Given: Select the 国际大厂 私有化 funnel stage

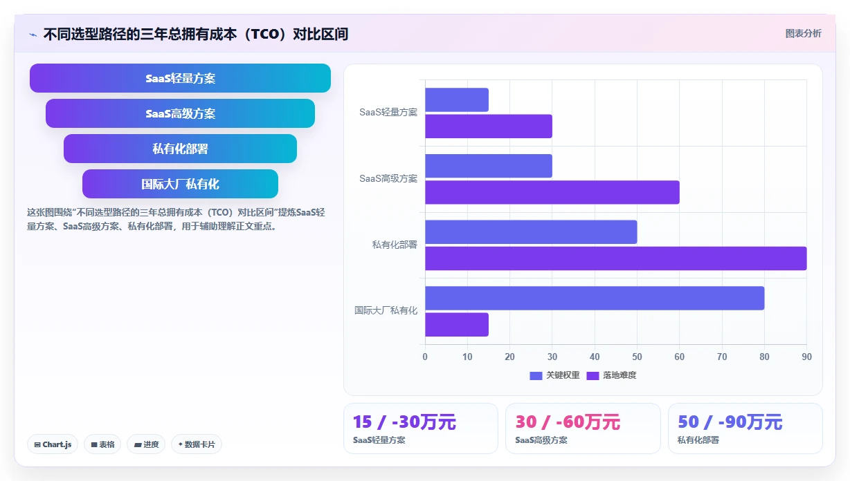Looking at the screenshot, I should pos(180,184).
